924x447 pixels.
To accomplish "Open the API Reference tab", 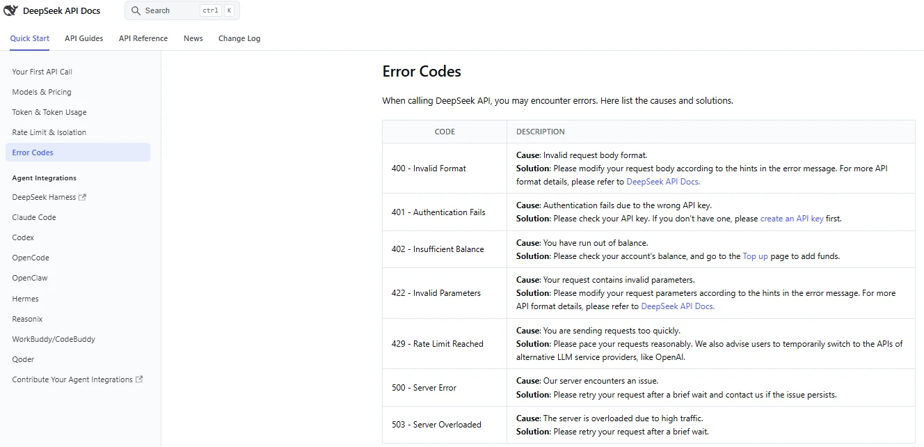I will [x=143, y=38].
